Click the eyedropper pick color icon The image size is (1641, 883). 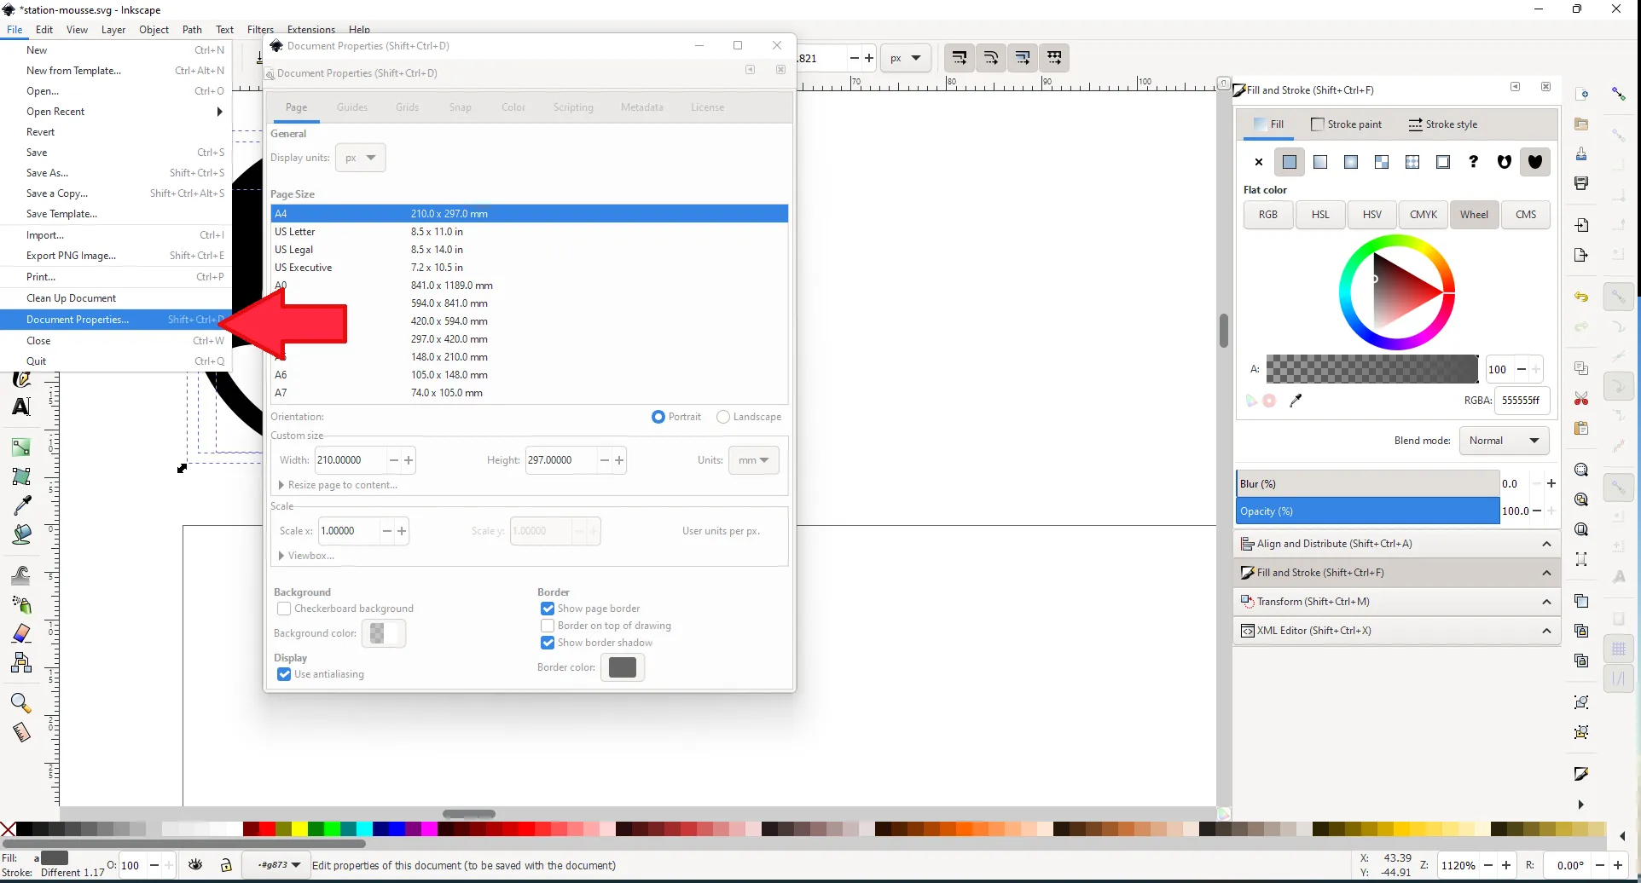click(x=1296, y=401)
